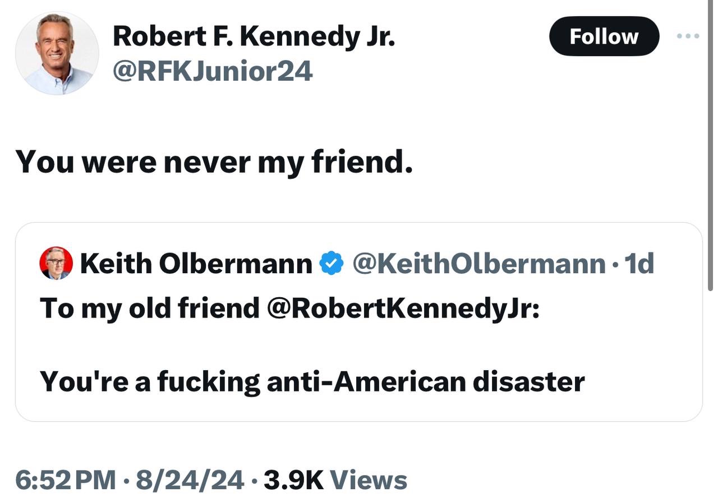Open the three-dot more options menu

688,36
